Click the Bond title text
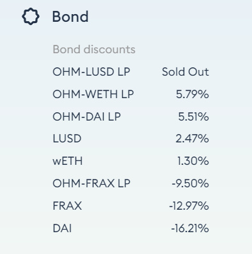The height and width of the screenshot is (254, 252). click(x=70, y=17)
